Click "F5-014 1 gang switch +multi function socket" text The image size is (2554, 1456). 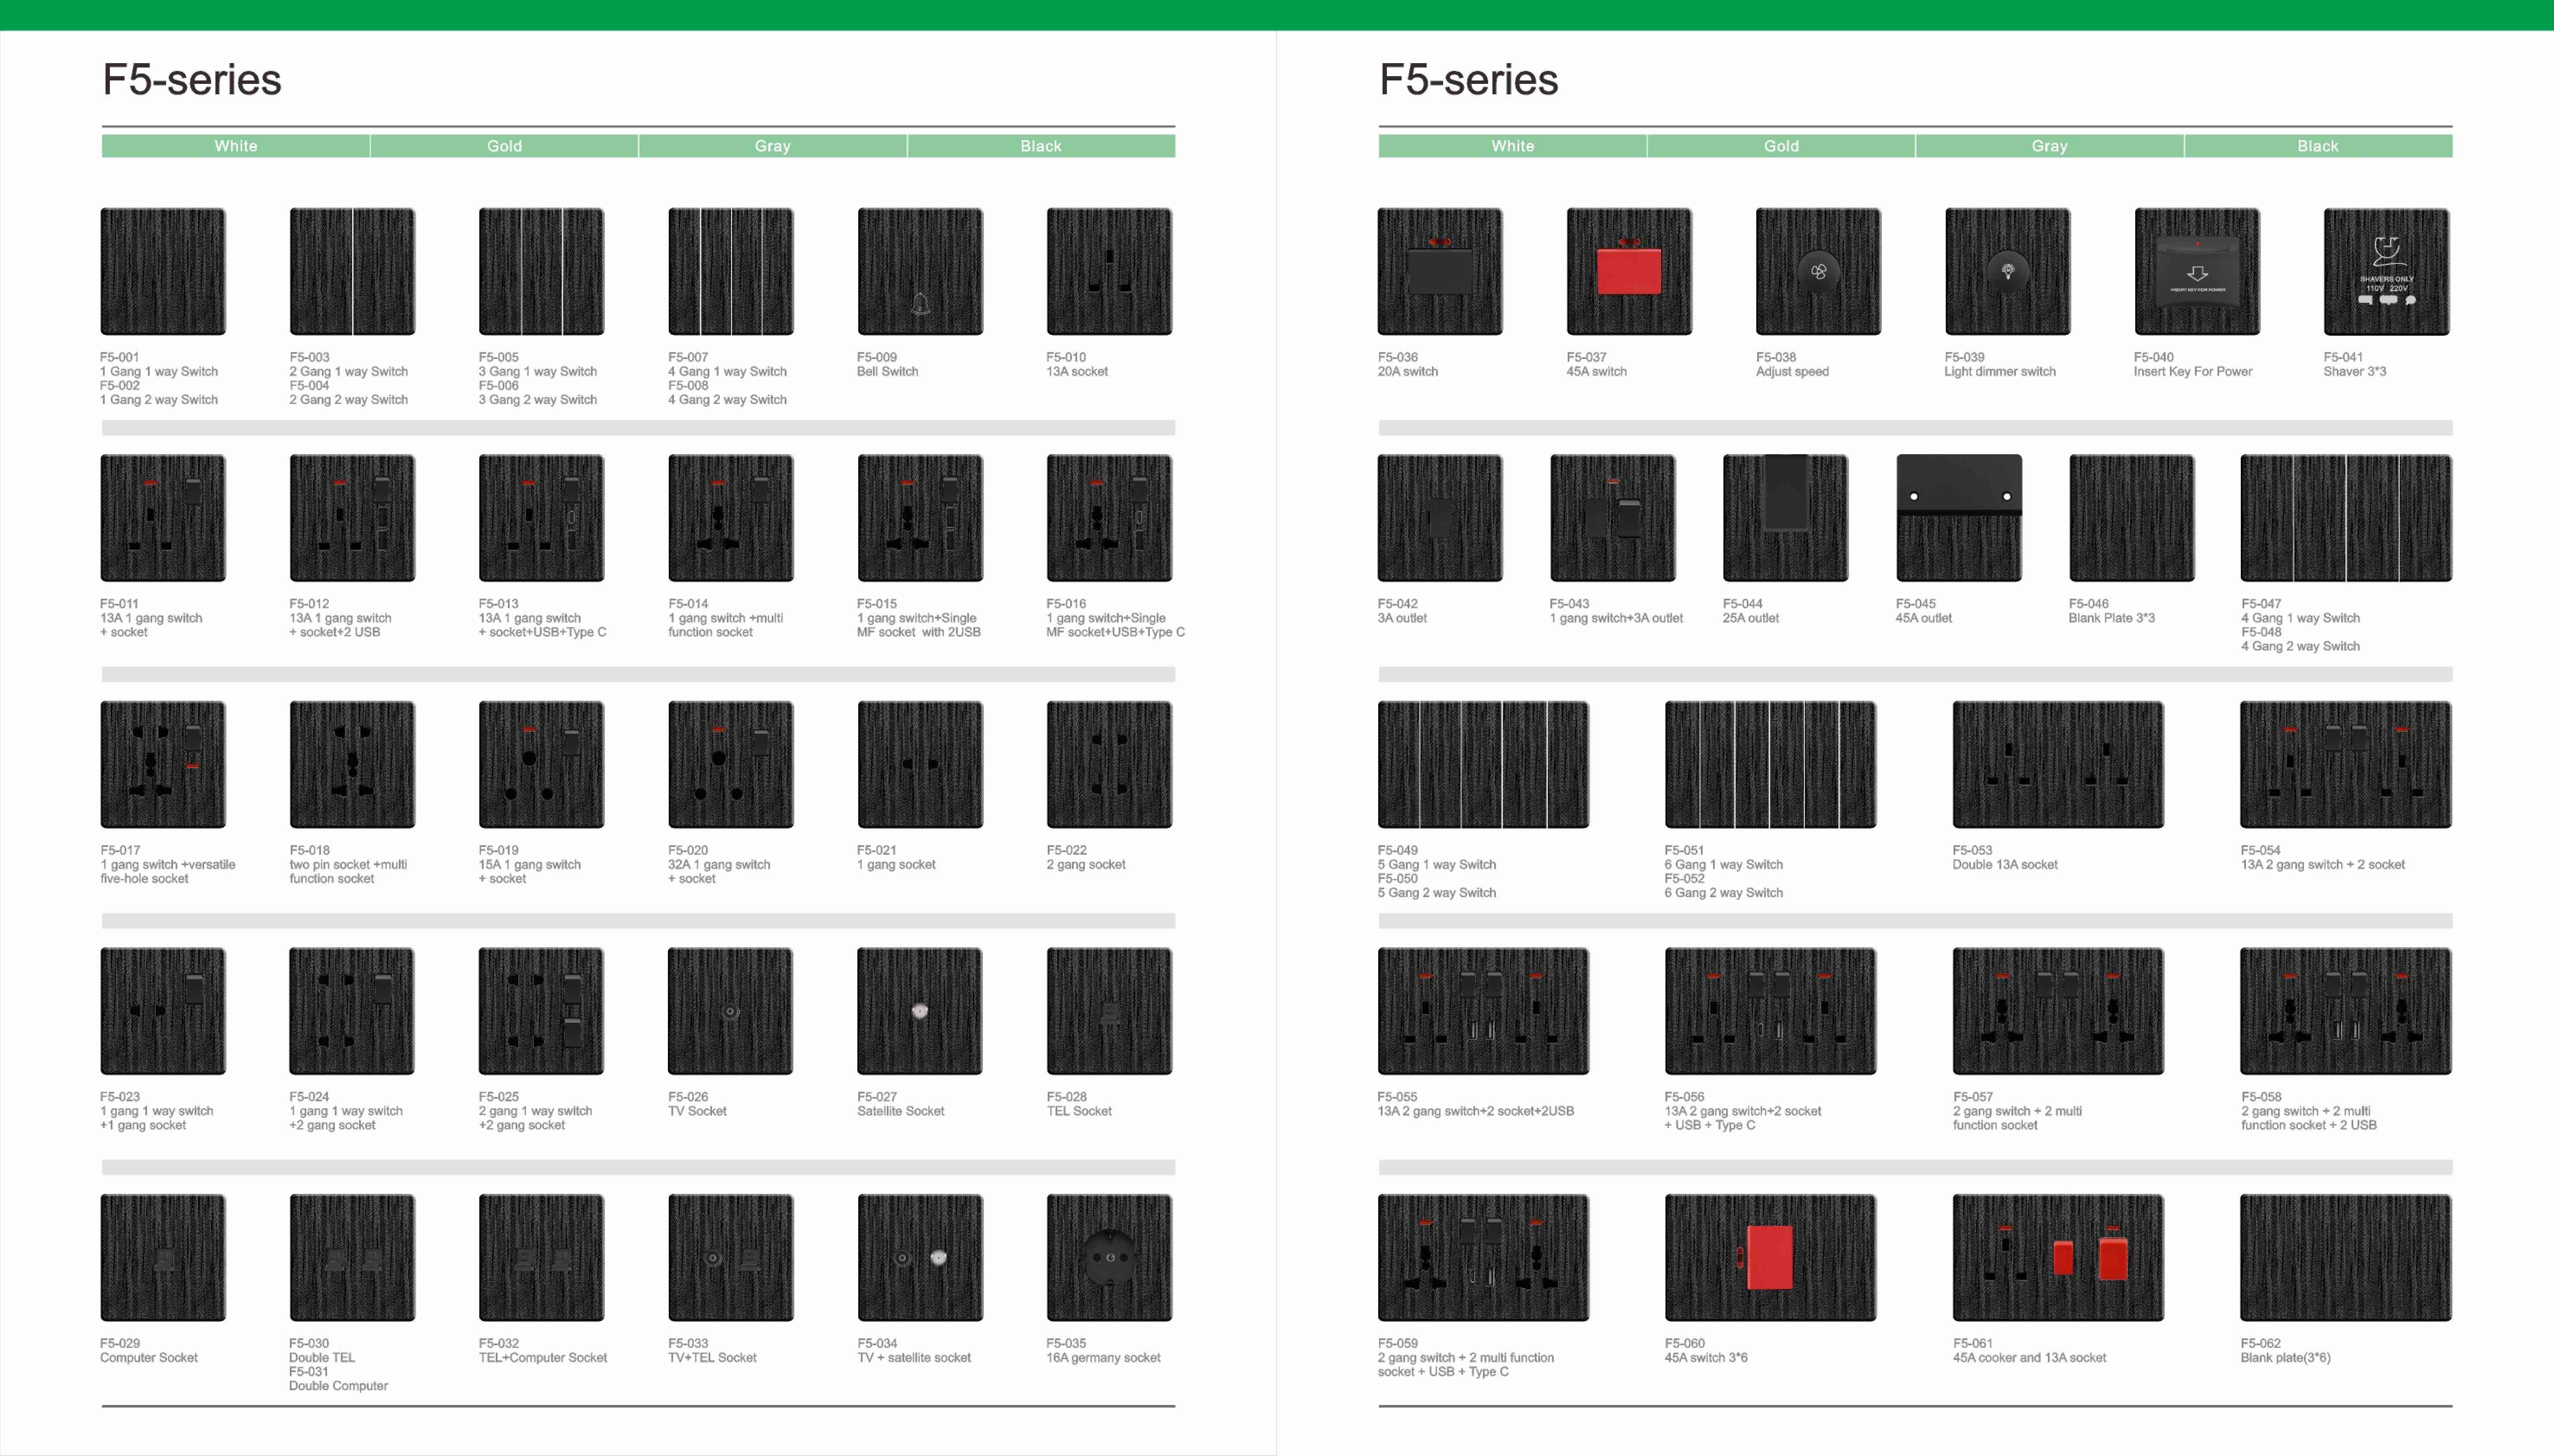click(725, 618)
